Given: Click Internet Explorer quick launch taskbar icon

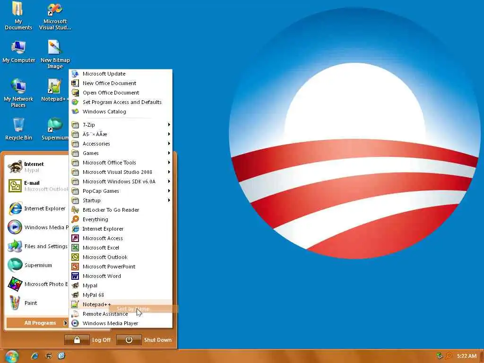Looking at the screenshot, I should coord(35,356).
